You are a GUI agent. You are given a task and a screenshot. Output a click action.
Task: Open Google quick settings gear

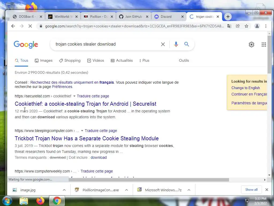pos(252,45)
